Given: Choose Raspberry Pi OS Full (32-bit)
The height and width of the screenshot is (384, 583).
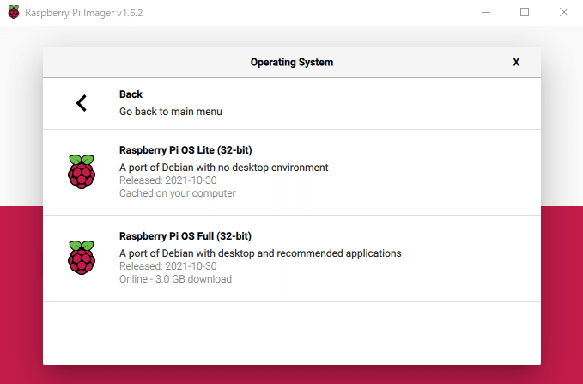Looking at the screenshot, I should pyautogui.click(x=185, y=236).
